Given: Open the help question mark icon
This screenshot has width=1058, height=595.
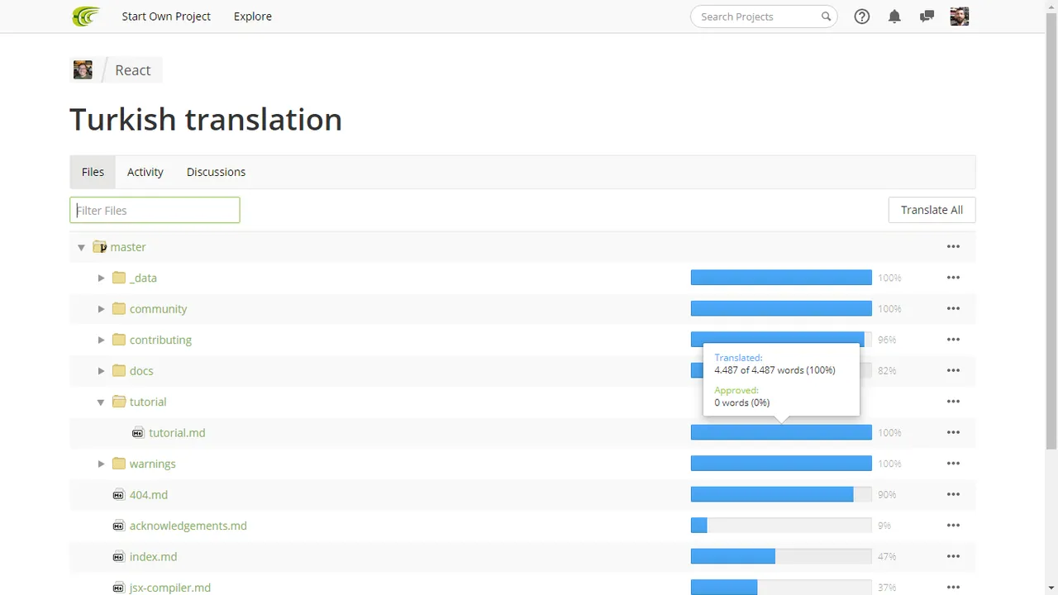Looking at the screenshot, I should click(x=862, y=17).
